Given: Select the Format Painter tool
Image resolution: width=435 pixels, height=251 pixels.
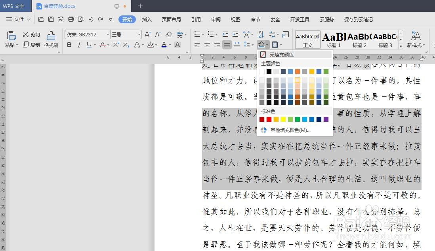Looking at the screenshot, I should click(x=51, y=38).
